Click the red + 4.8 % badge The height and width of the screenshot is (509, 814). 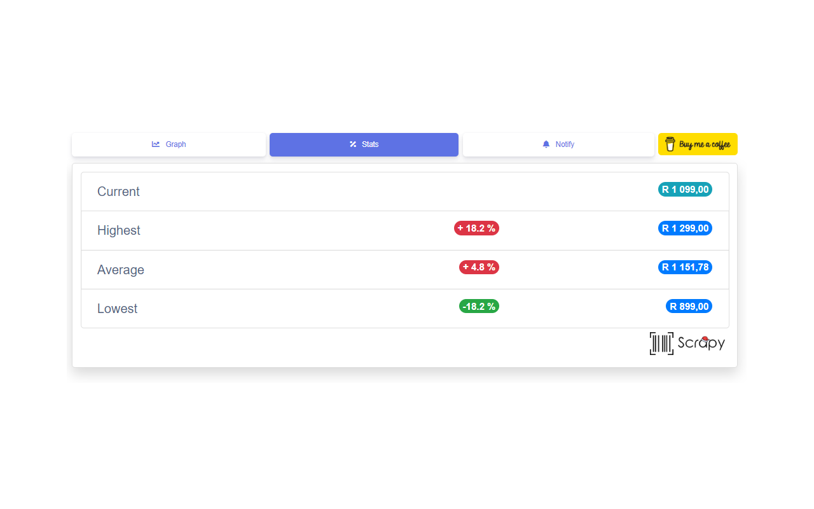pos(479,267)
